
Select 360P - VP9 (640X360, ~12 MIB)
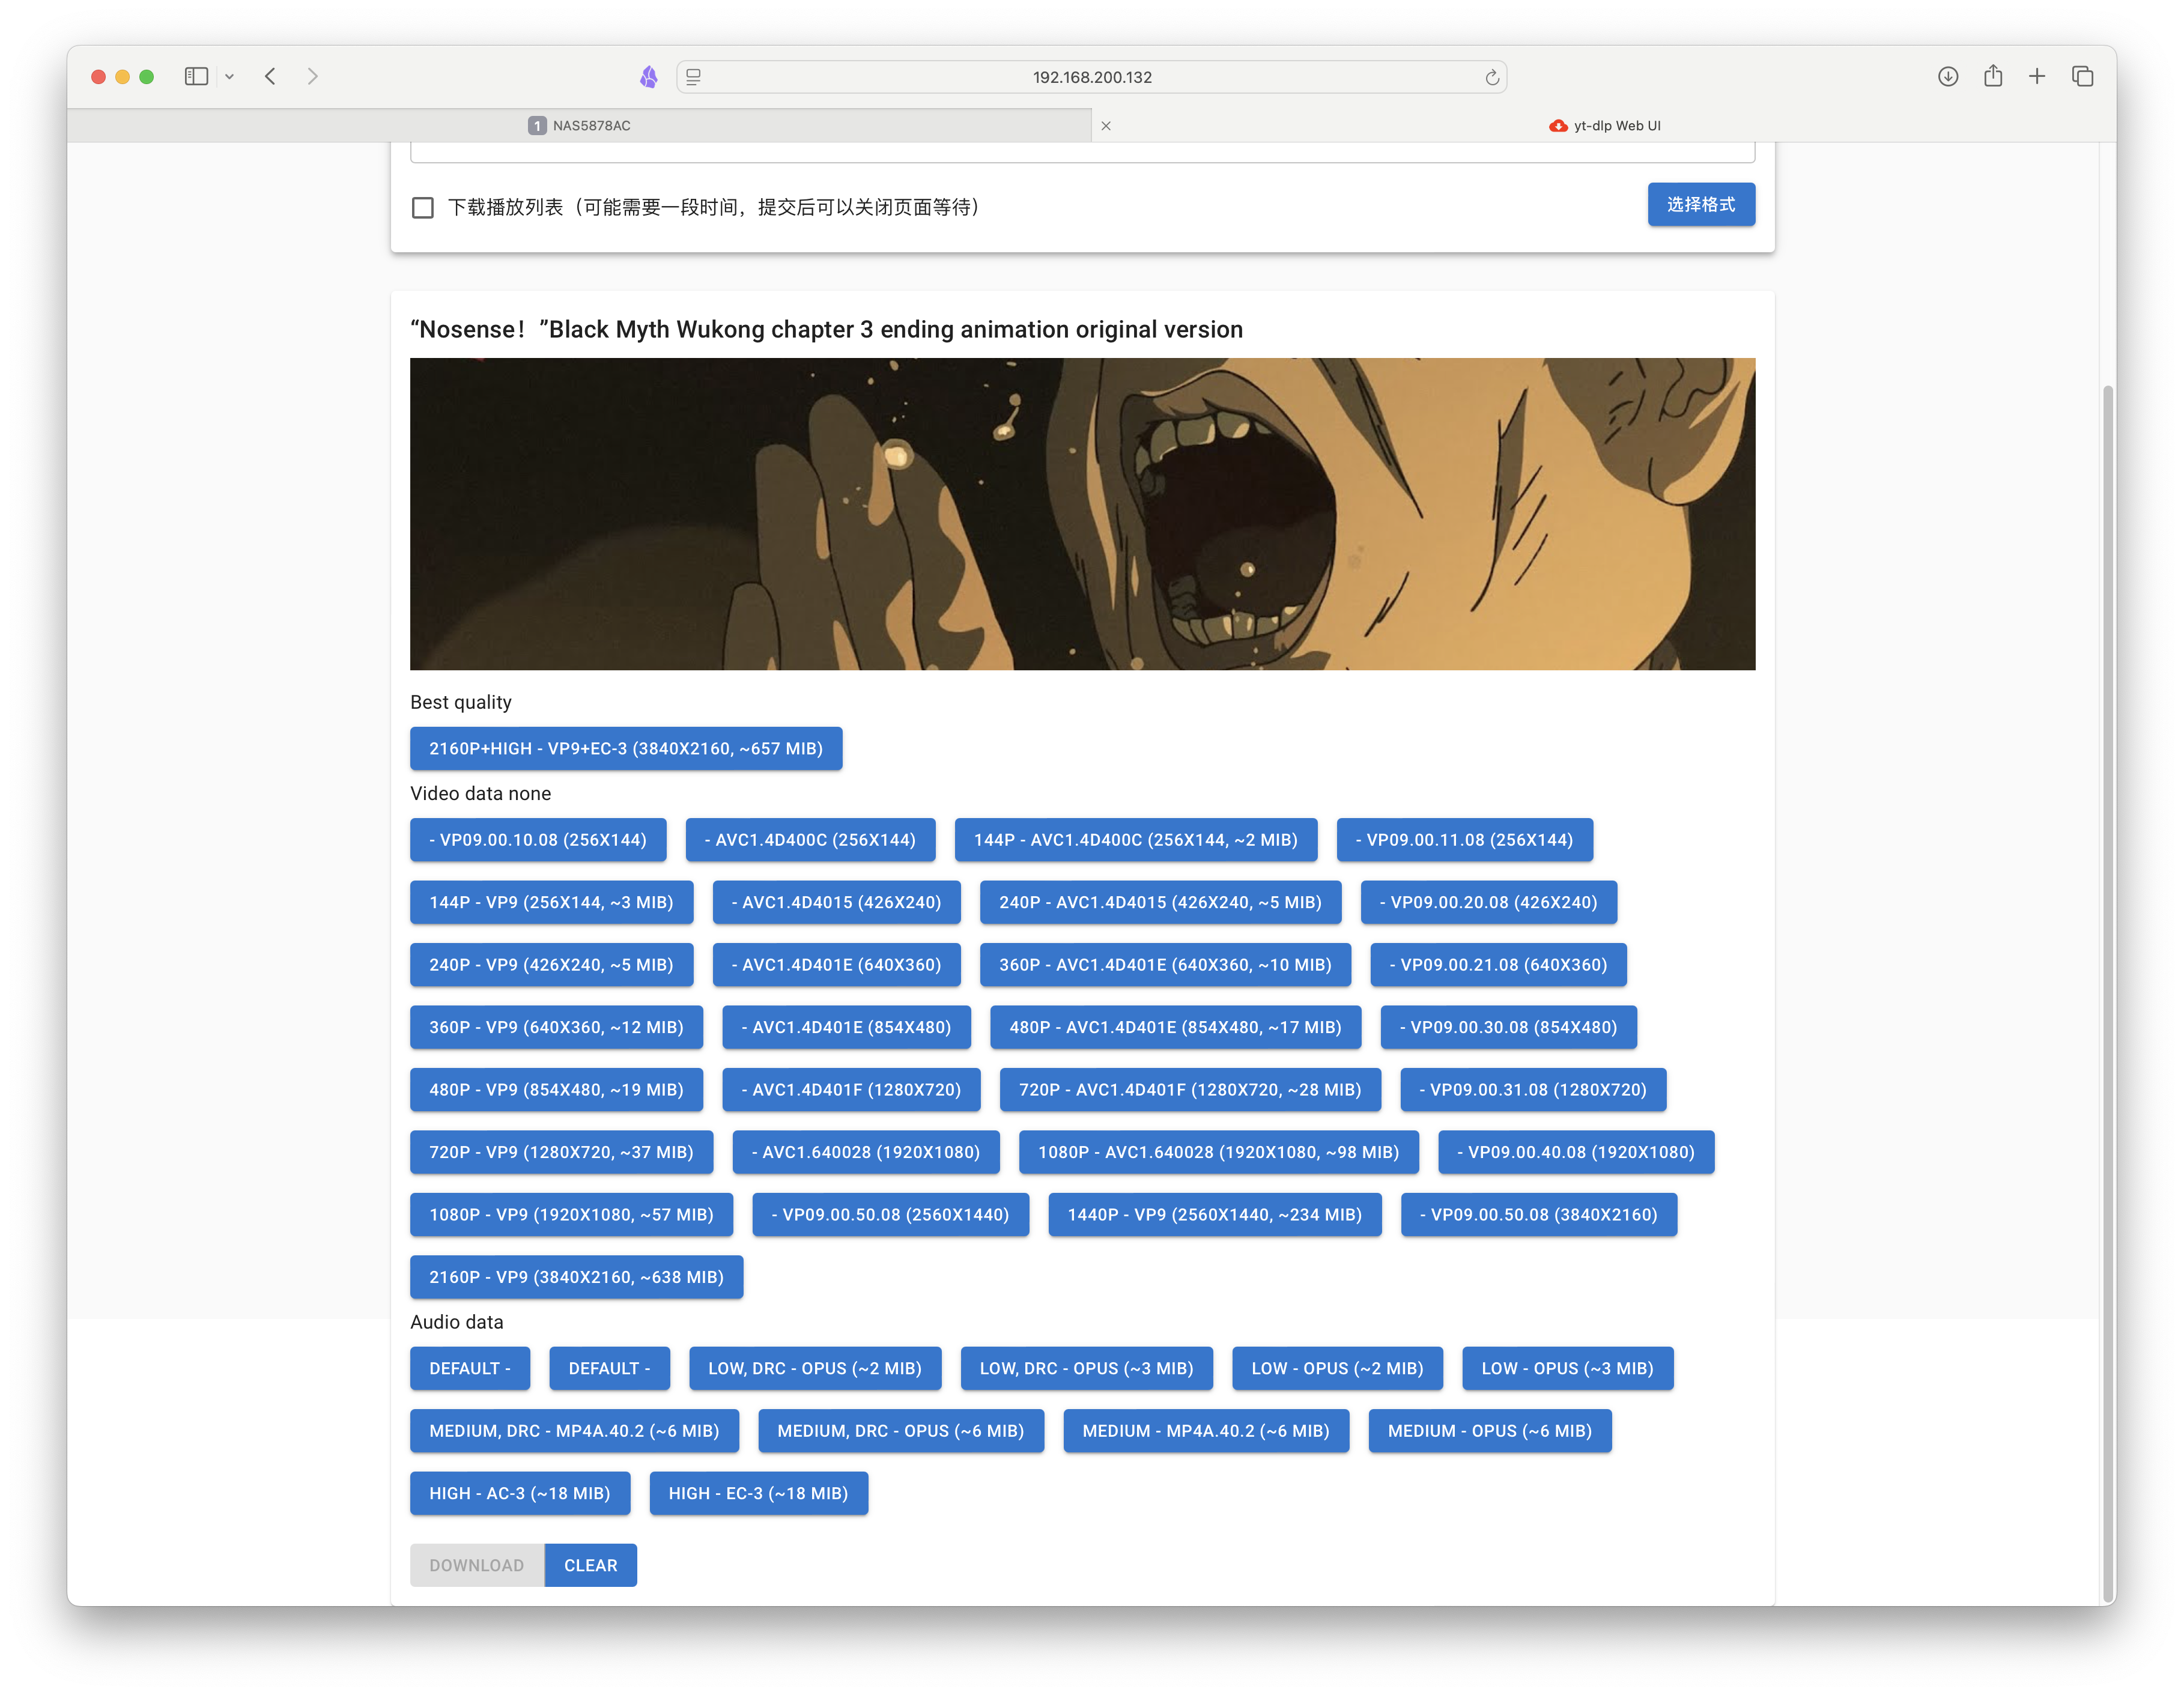556,1028
